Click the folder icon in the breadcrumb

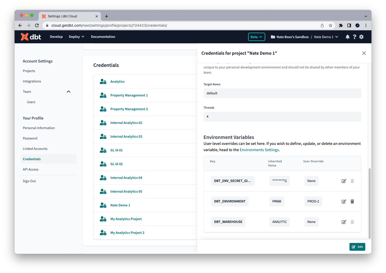pos(273,37)
